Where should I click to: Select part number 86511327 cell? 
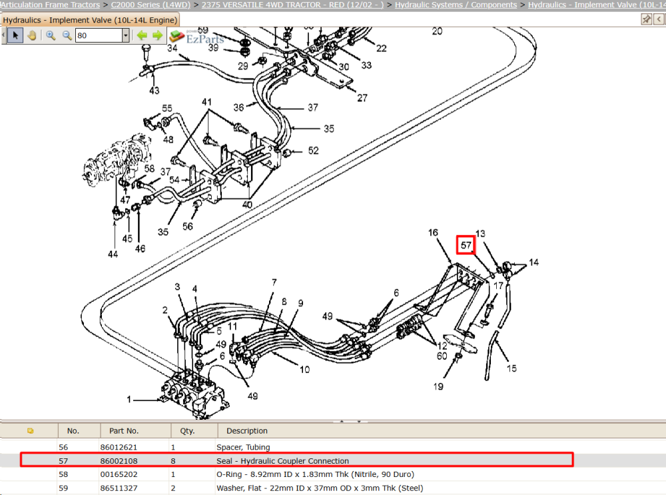point(119,488)
